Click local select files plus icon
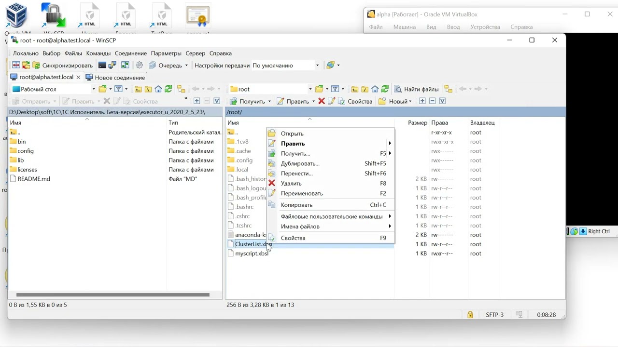This screenshot has height=347, width=618. click(197, 101)
